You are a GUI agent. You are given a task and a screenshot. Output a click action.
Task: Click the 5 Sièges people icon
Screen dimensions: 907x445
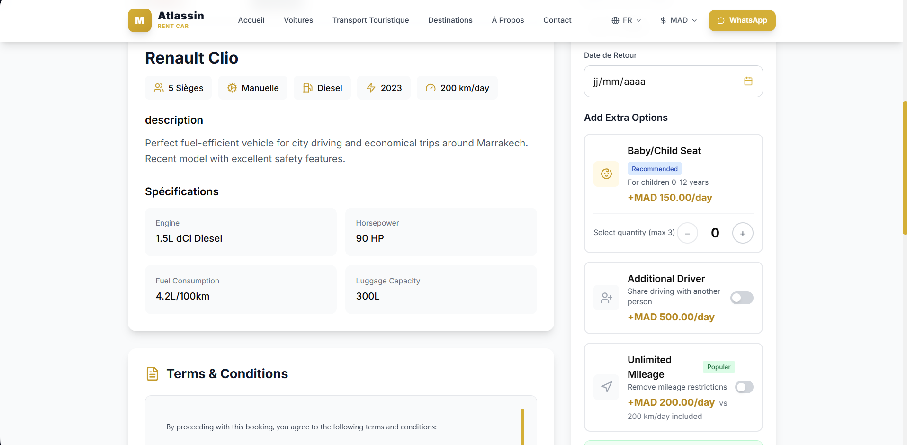point(159,88)
